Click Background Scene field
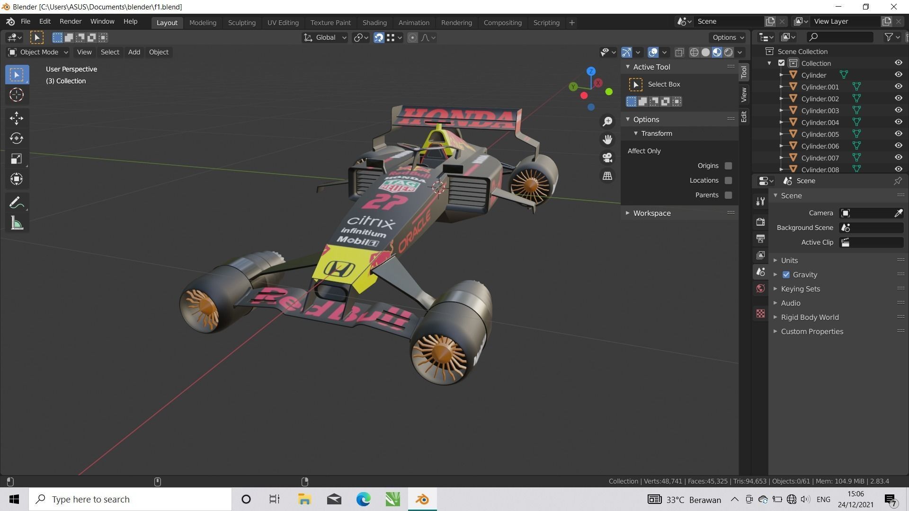Viewport: 909px width, 511px height. 871,228
